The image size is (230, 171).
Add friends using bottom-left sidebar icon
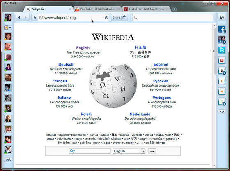click(8, 160)
